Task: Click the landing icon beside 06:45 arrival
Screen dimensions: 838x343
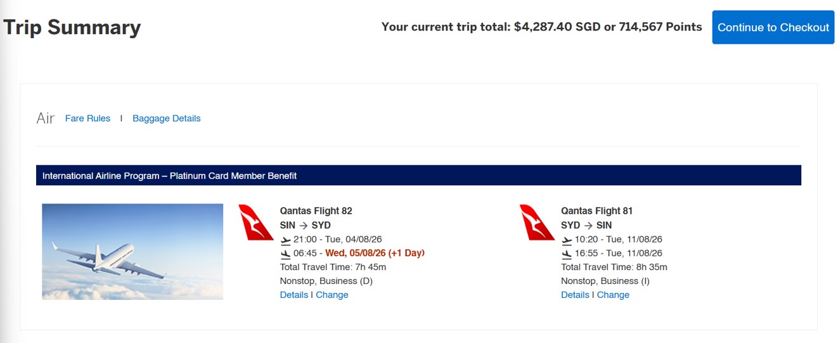Action: point(286,254)
